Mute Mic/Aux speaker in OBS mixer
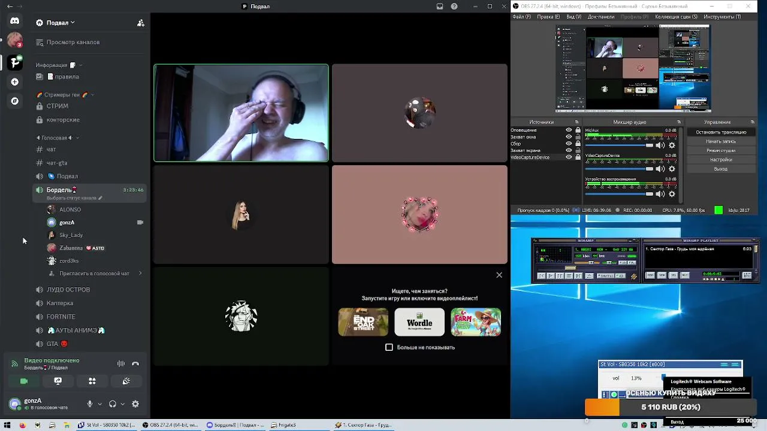This screenshot has height=431, width=767. [660, 145]
